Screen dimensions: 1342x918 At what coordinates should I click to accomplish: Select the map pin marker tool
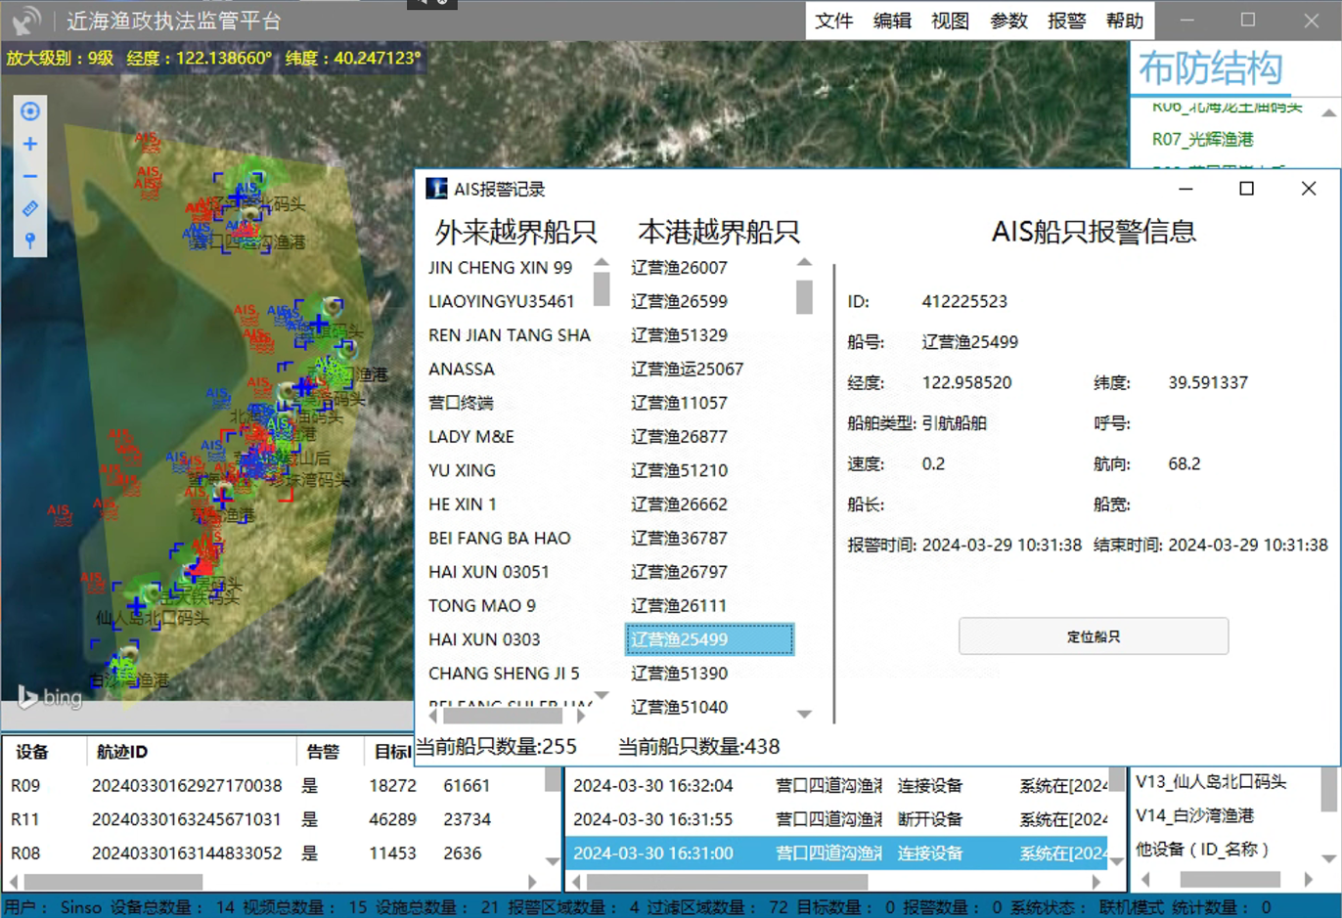(x=30, y=240)
